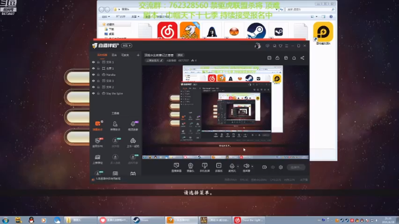Open the hooded figure icon in Explorer

tap(212, 32)
